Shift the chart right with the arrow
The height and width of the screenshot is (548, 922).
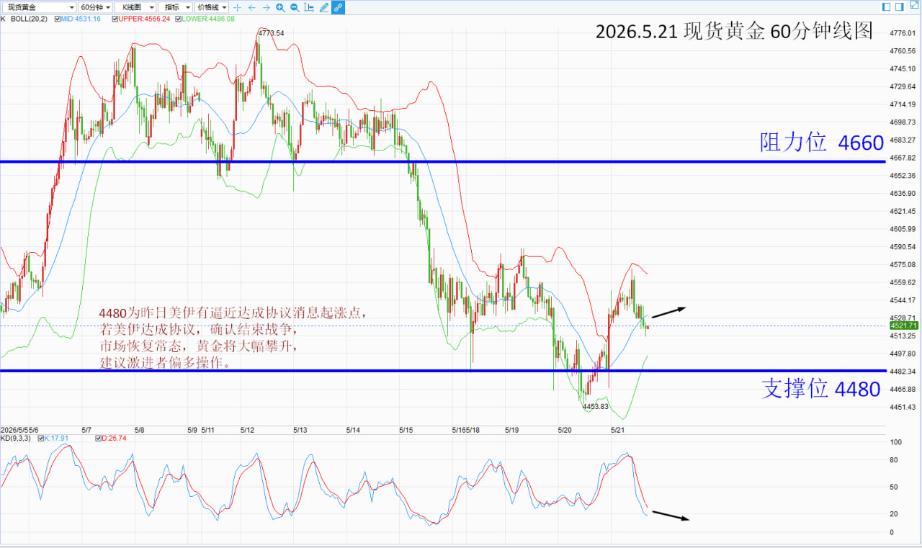pos(266,7)
